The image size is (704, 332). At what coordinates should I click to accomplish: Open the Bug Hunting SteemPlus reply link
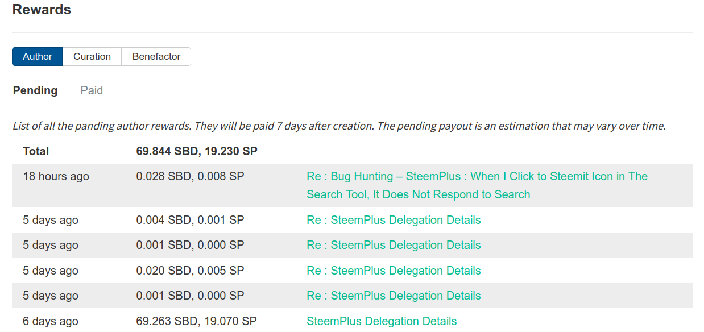tap(477, 185)
